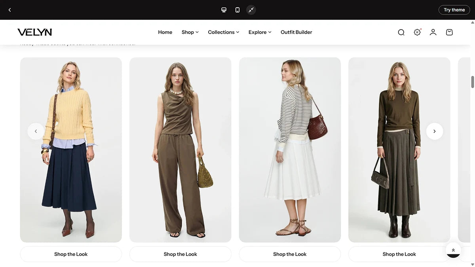Open the Outfit Builder menu item
The image size is (475, 267).
coord(296,32)
